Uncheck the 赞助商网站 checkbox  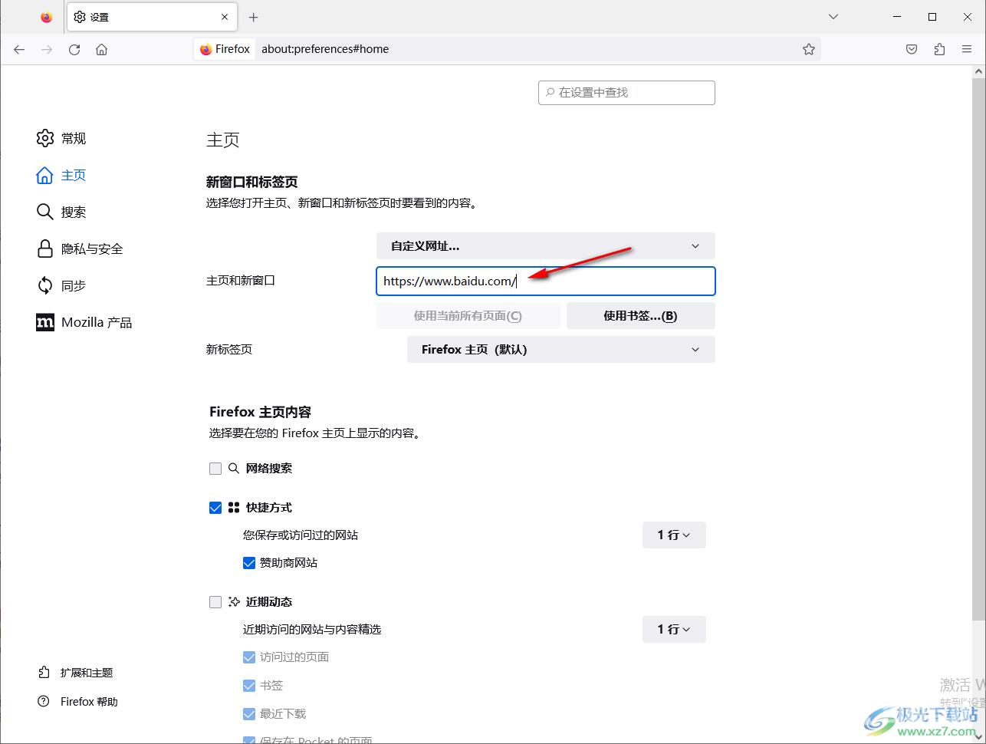(249, 563)
